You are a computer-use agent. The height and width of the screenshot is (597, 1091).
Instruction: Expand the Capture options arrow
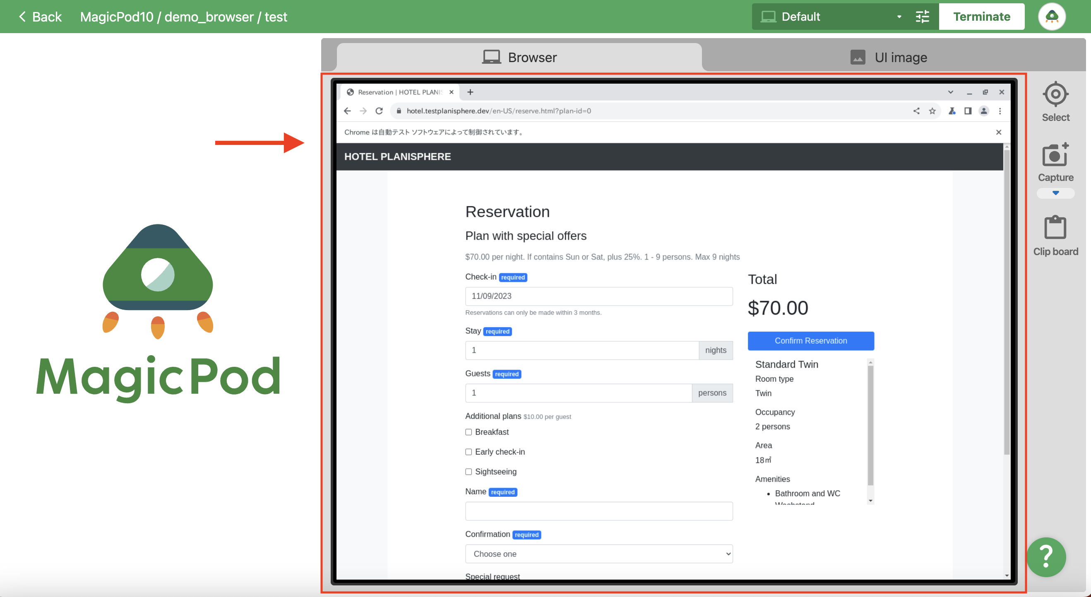click(1055, 193)
